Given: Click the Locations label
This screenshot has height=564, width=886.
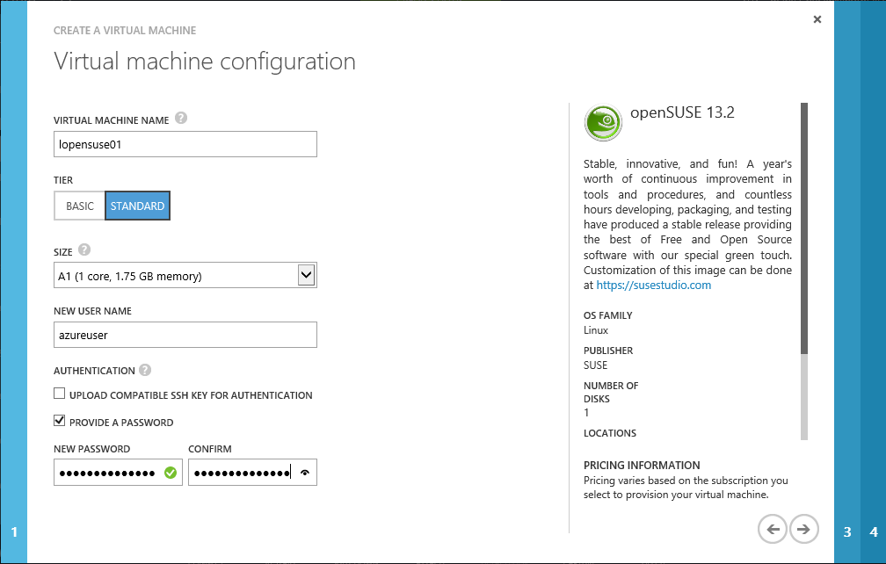Looking at the screenshot, I should point(610,433).
